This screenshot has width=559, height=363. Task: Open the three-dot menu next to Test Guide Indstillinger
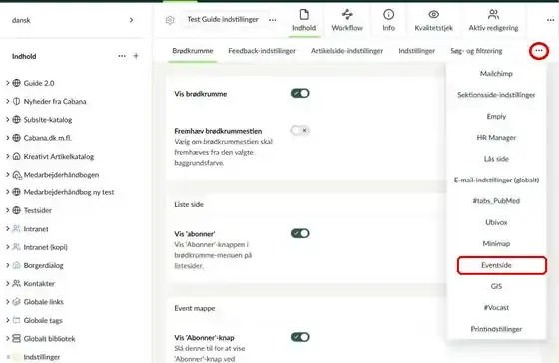(272, 20)
